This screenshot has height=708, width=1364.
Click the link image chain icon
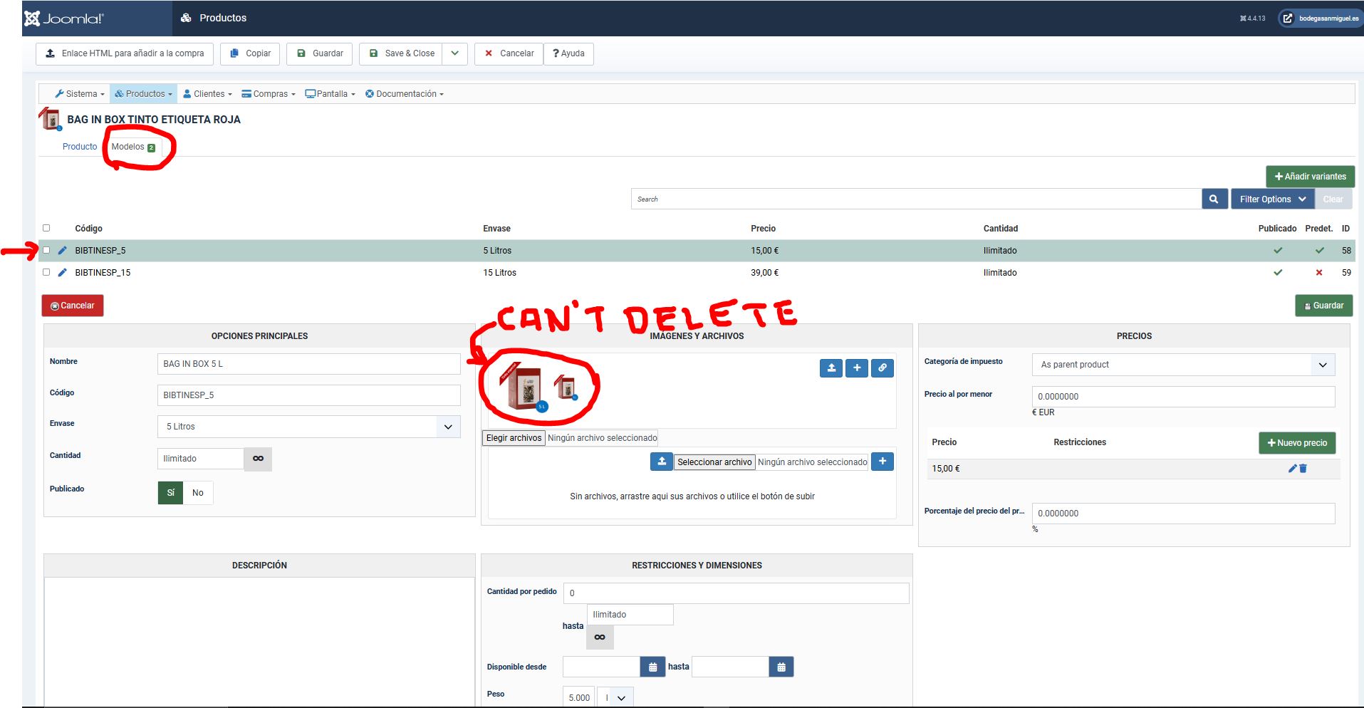pos(883,368)
